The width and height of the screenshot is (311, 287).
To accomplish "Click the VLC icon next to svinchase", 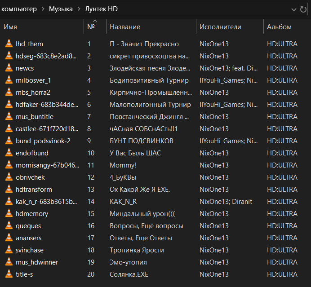I will coord(9,250).
